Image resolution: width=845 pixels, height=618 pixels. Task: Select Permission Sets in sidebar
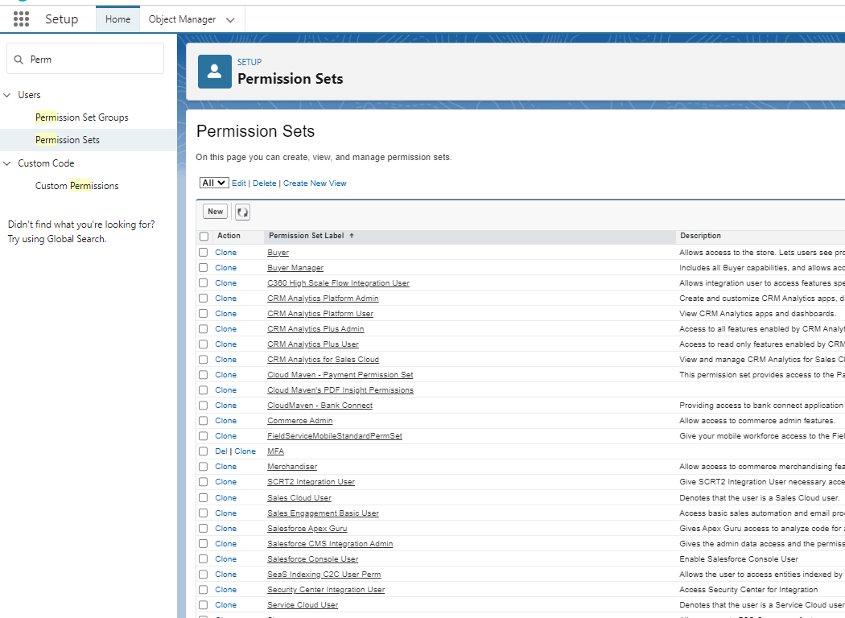68,140
